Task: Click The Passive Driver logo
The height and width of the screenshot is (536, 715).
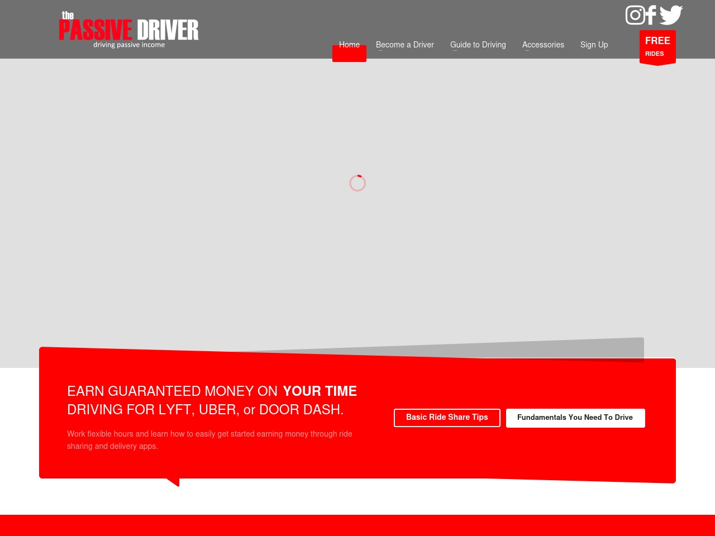Action: [x=129, y=30]
